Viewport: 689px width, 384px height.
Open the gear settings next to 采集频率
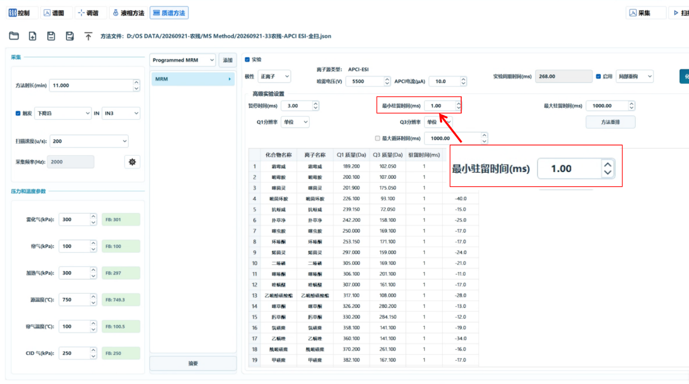click(132, 162)
